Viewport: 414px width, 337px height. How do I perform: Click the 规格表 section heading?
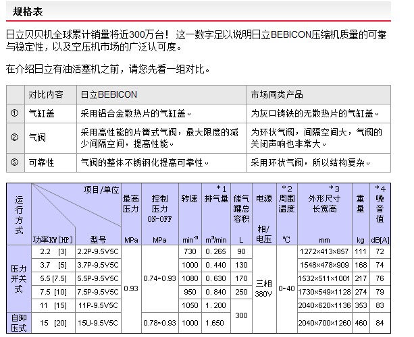(28, 11)
